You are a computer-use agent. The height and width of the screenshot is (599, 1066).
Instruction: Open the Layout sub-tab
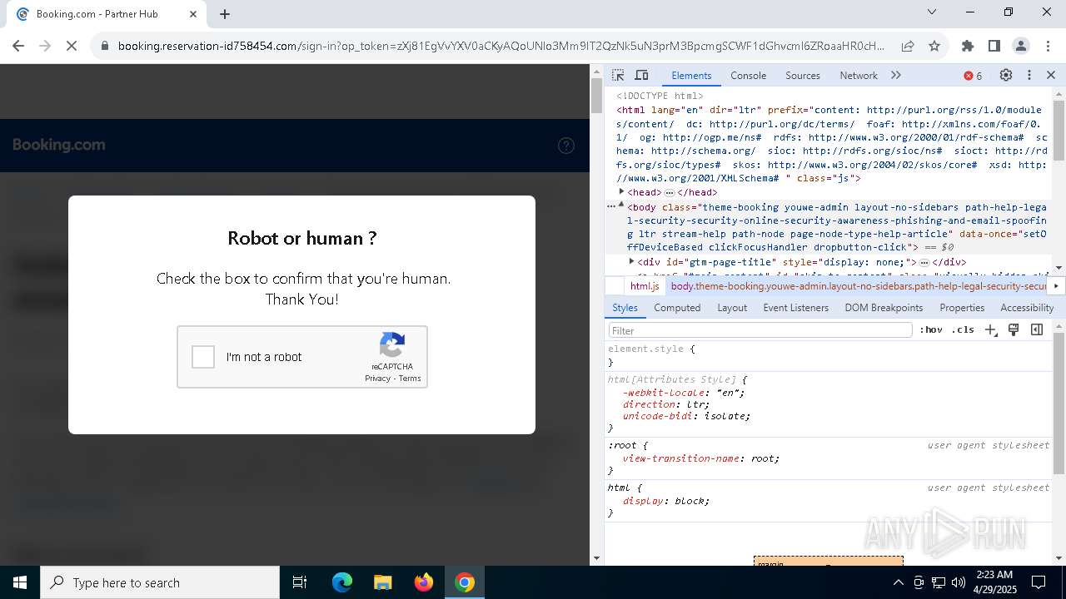[732, 308]
